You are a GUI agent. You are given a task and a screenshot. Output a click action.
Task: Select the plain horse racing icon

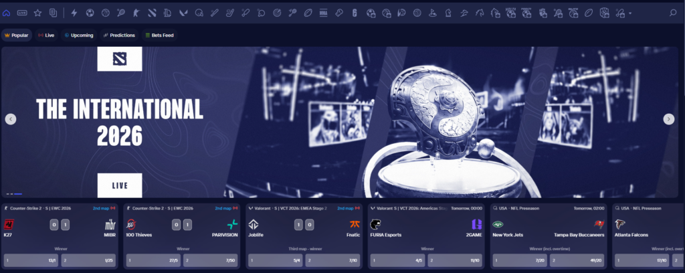480,13
